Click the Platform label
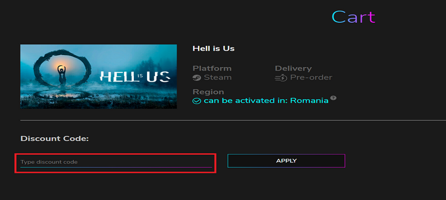446x200 pixels. 212,68
